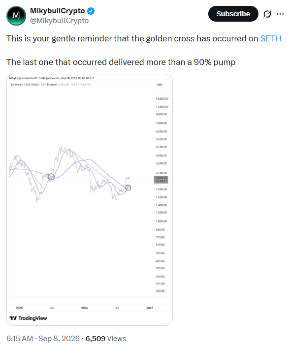Screen dimensions: 287x346
Task: Open the @MikybullCrypto handle link
Action: click(59, 21)
